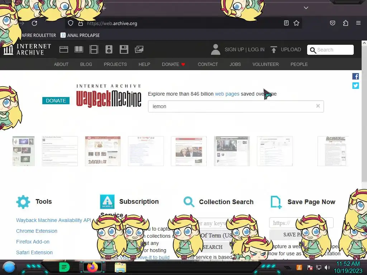Open File Explorer from taskbar
367x275 pixels.
120,267
